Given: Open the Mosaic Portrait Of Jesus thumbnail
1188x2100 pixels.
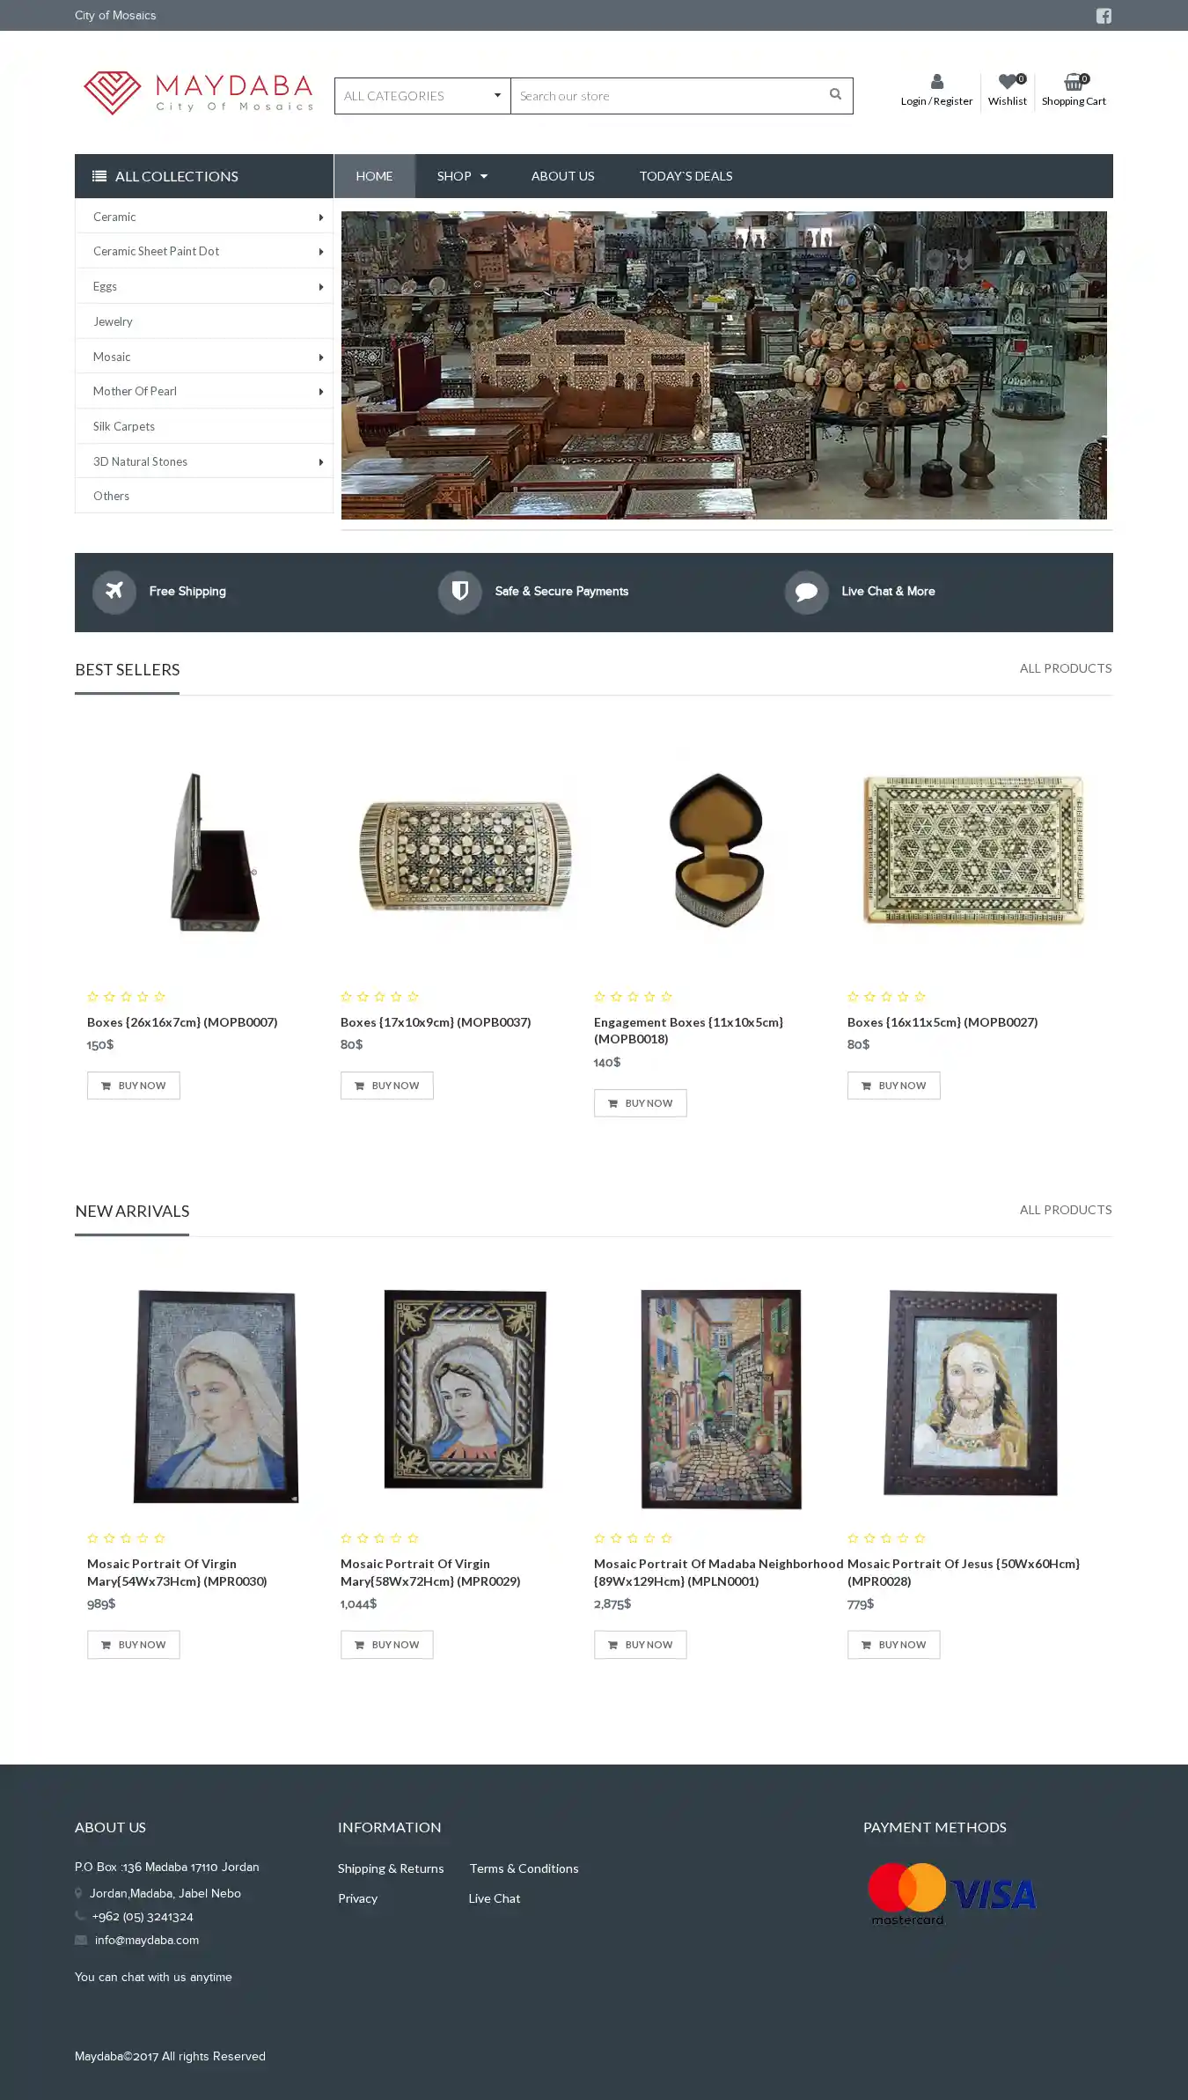Looking at the screenshot, I should [971, 1393].
